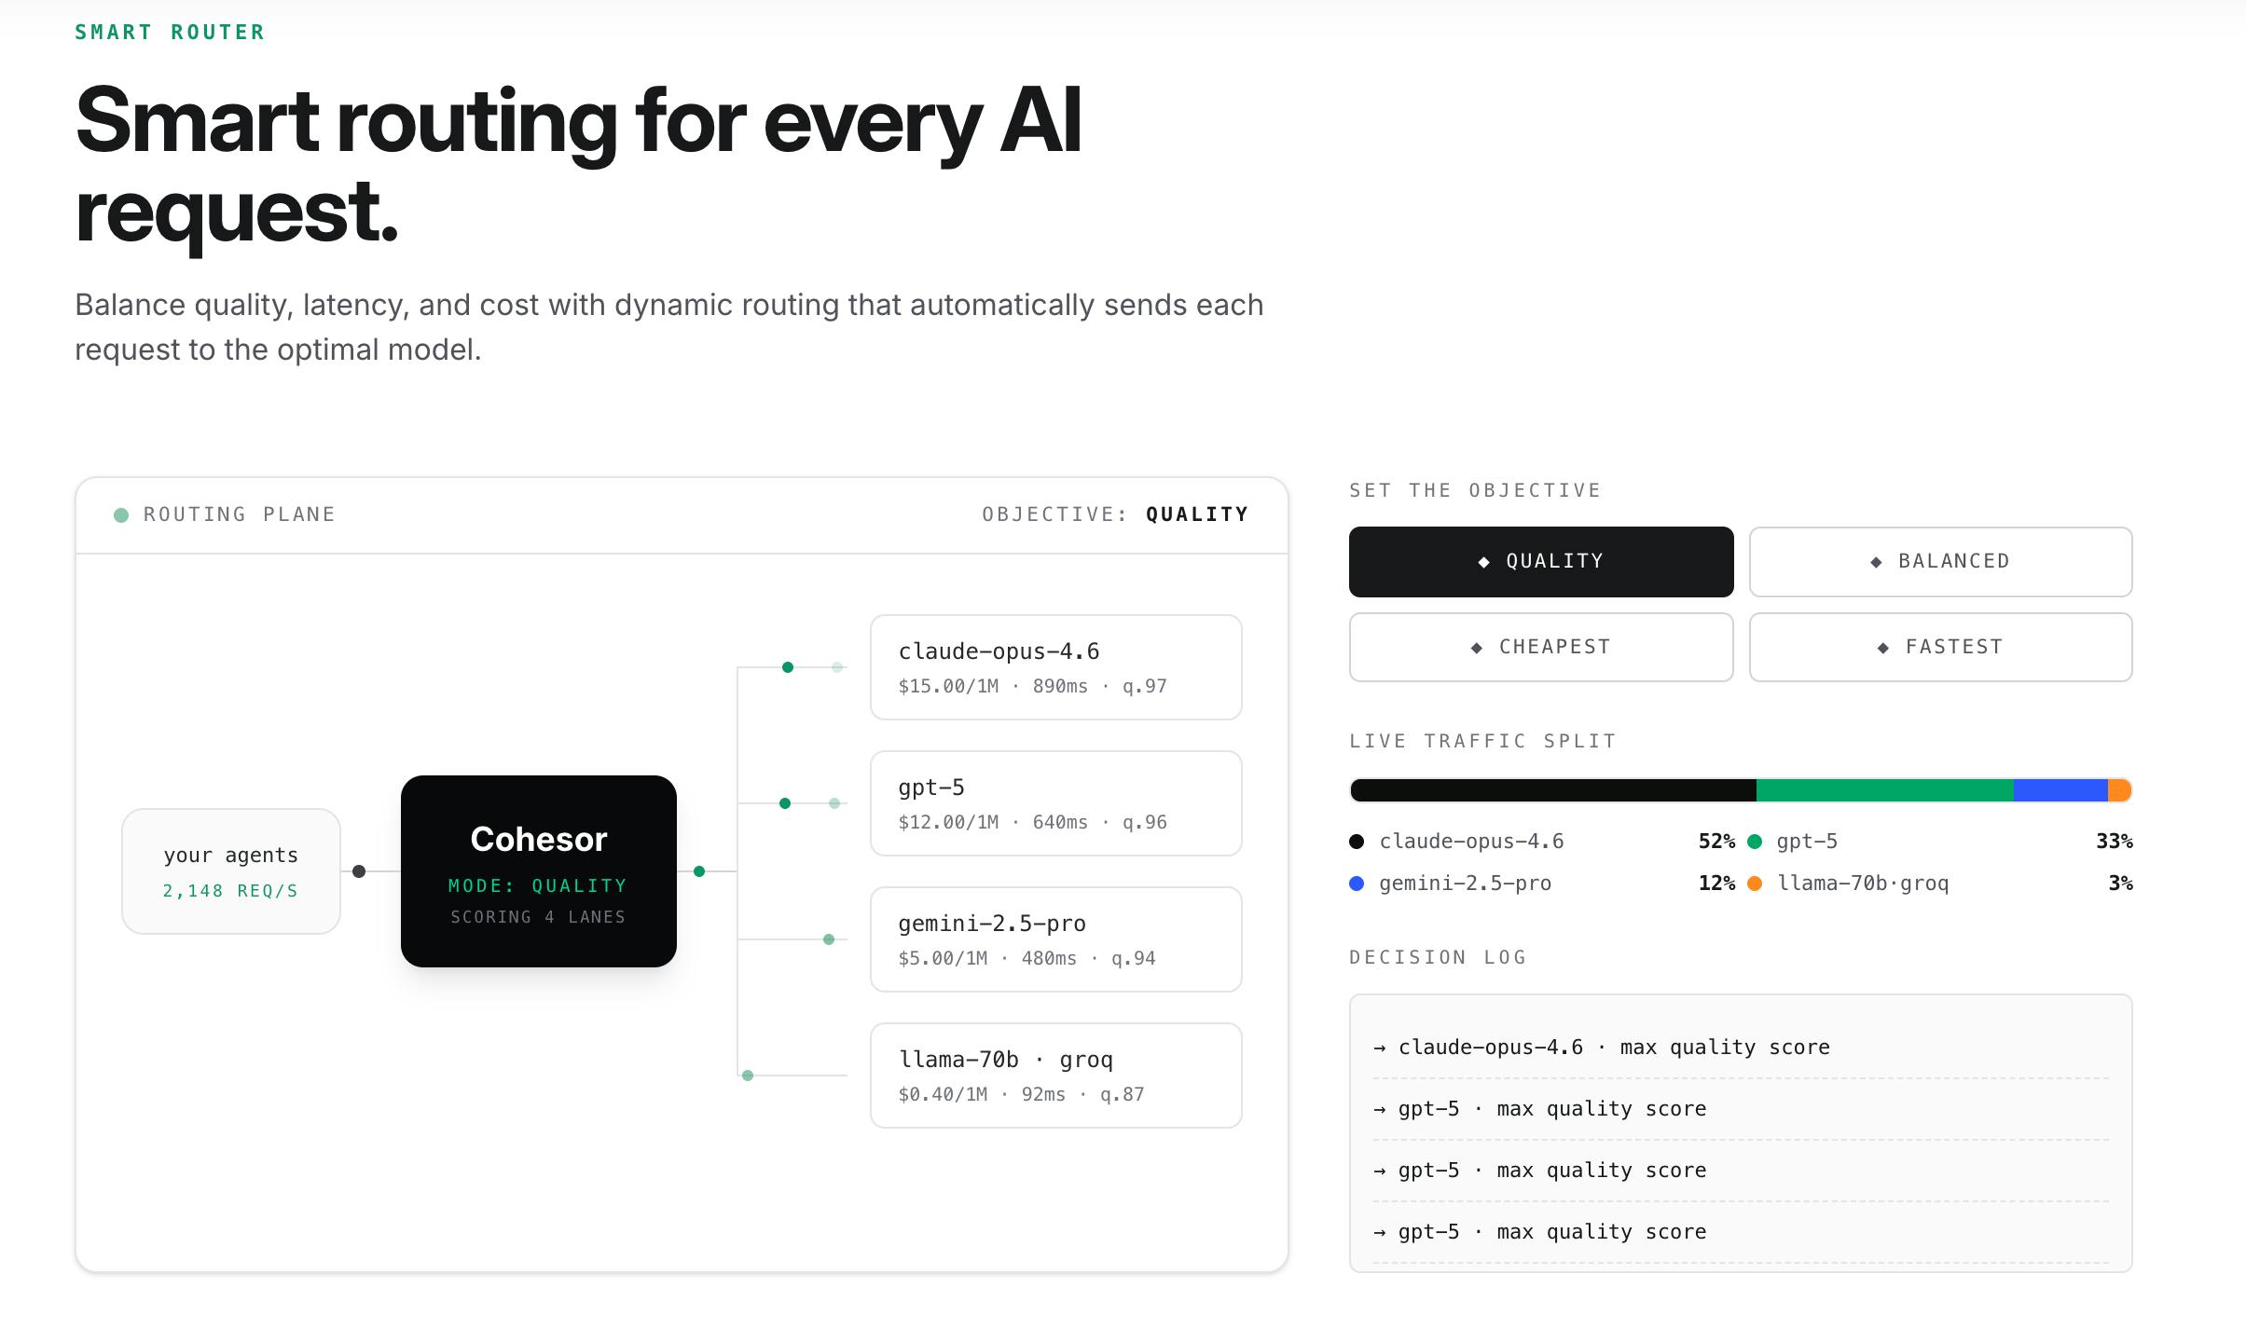Choose the Cheapest objective
Image resolution: width=2246 pixels, height=1329 pixels.
click(x=1541, y=647)
